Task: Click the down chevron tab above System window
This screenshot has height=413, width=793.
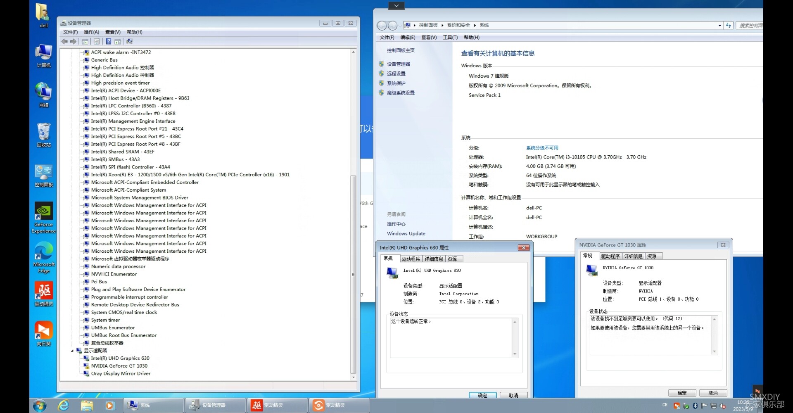Action: point(396,6)
